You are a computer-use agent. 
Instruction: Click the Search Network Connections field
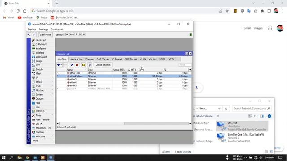point(252,108)
